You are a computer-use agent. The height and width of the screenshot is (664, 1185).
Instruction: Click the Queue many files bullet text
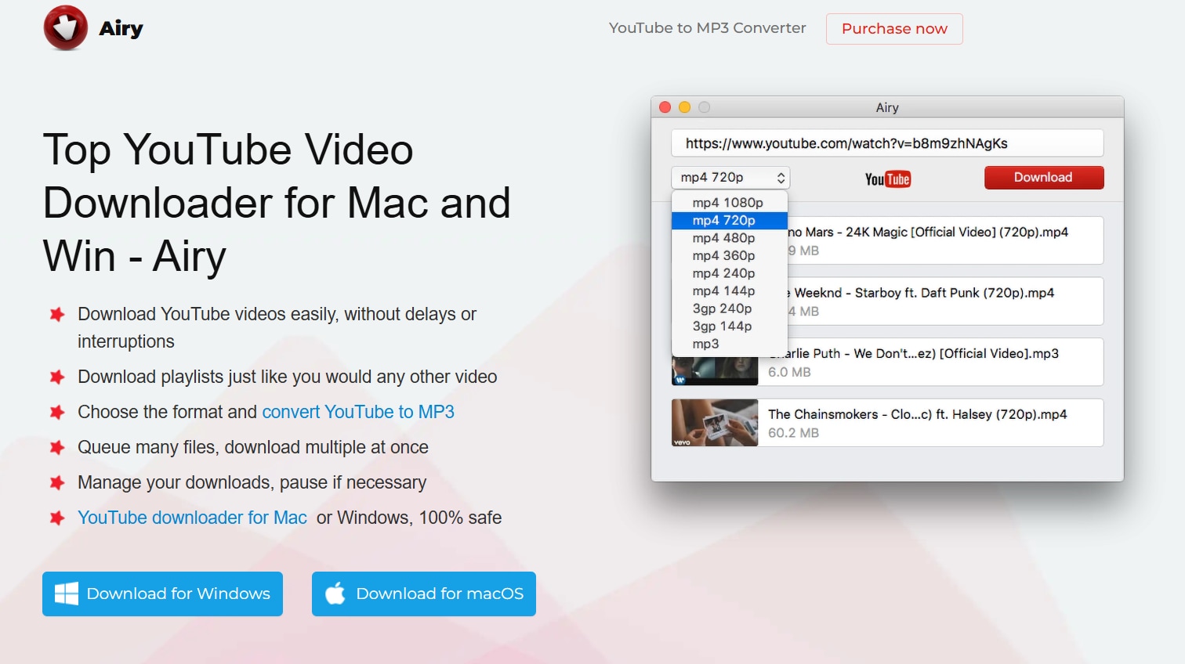tap(253, 447)
